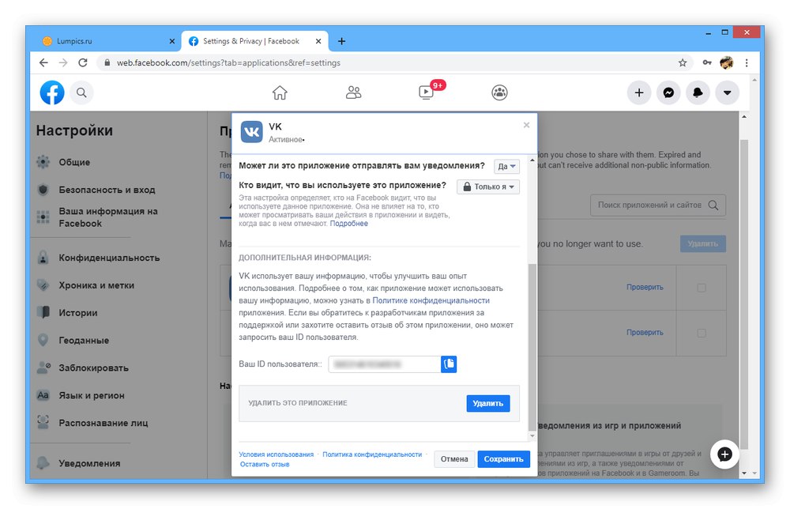Switch to the Lumpics.ru tab
The image size is (790, 509).
(106, 41)
